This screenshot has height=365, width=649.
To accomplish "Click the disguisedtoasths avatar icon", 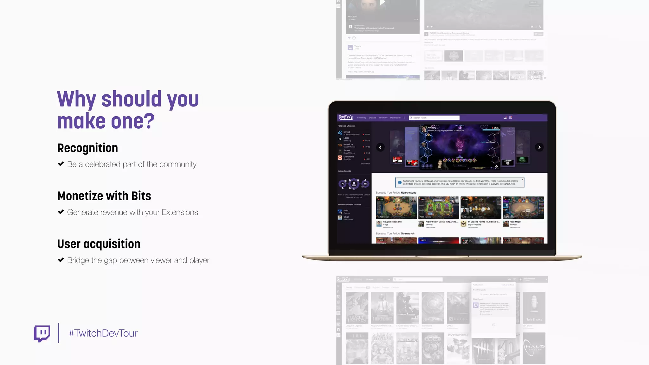I will tap(463, 224).
